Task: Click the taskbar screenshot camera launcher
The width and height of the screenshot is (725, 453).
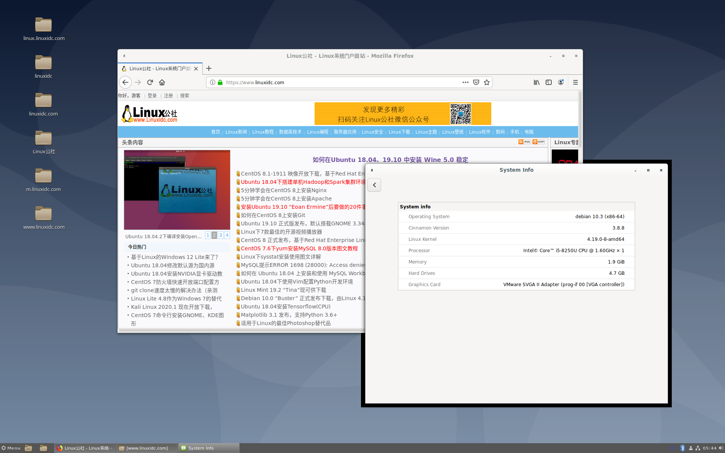Action: click(x=28, y=448)
